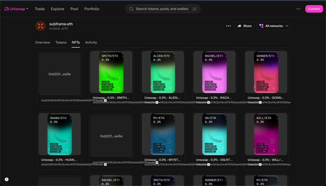The image size is (326, 186).
Task: Copy the 0x16bB...6f70 address text
Action: (59, 29)
